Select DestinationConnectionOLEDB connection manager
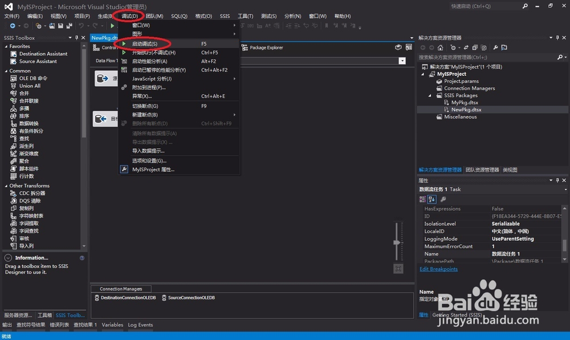 point(125,298)
